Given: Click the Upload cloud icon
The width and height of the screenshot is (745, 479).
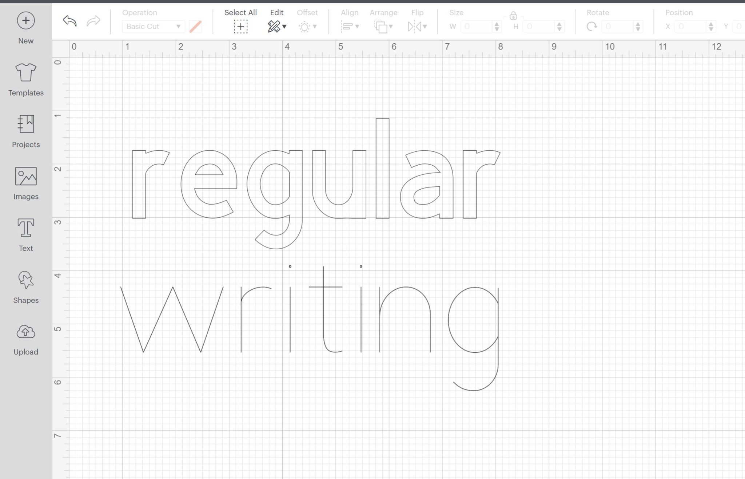Looking at the screenshot, I should [x=26, y=332].
